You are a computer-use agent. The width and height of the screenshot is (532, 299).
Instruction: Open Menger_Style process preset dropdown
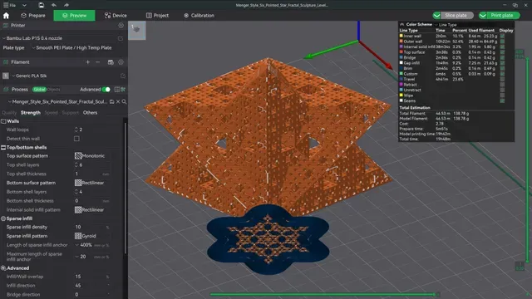point(57,101)
